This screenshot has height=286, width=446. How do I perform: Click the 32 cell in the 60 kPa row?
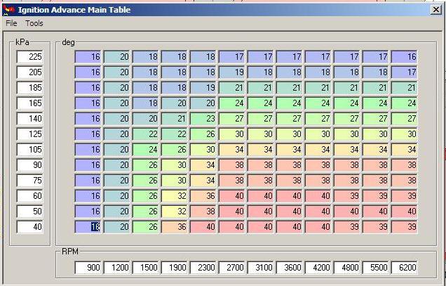click(x=175, y=196)
